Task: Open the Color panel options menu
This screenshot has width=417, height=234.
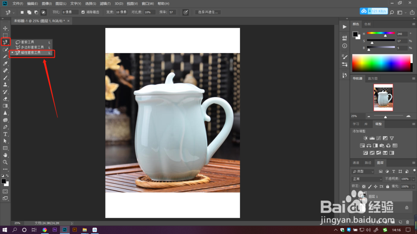Action: tap(414, 24)
